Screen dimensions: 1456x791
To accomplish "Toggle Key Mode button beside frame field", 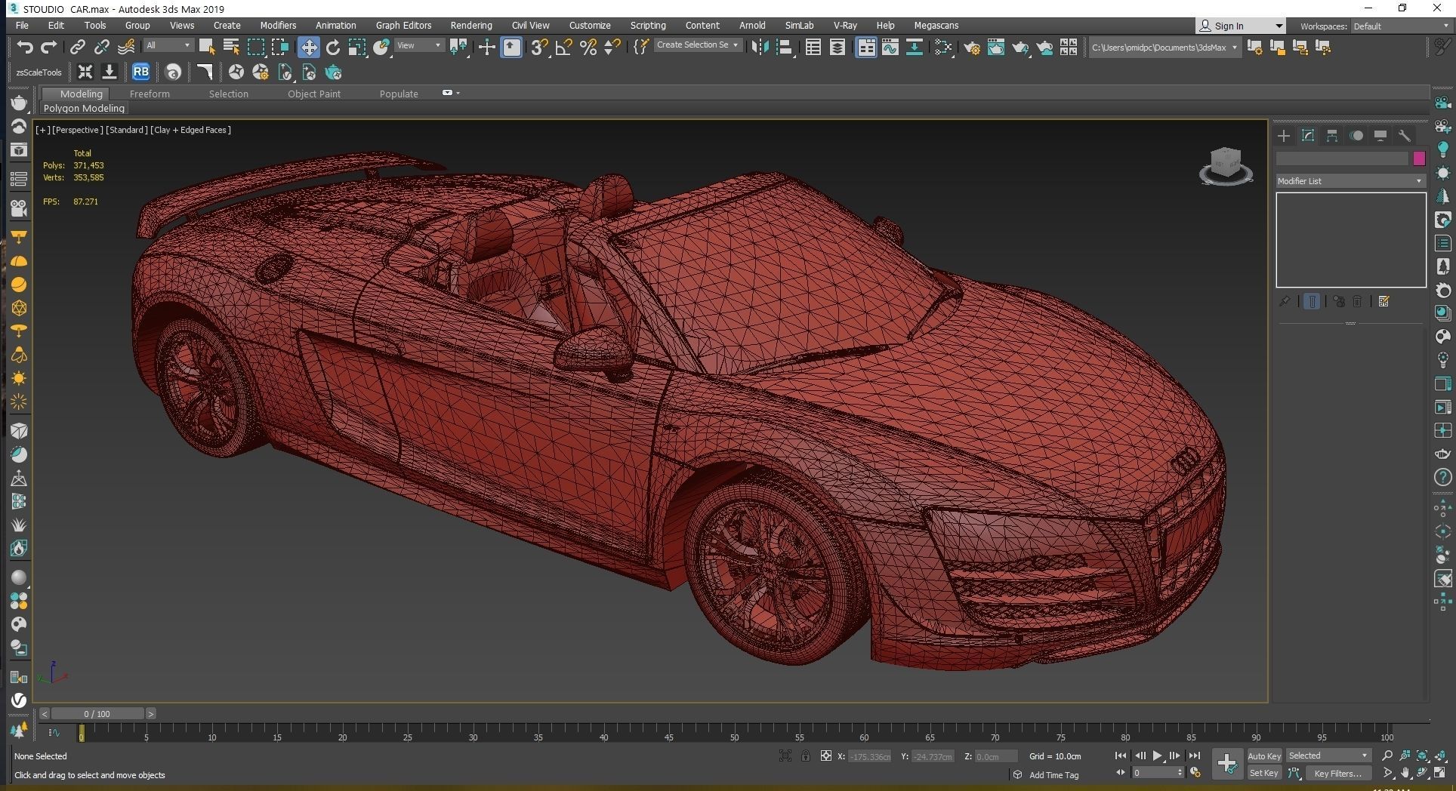I will click(1120, 773).
